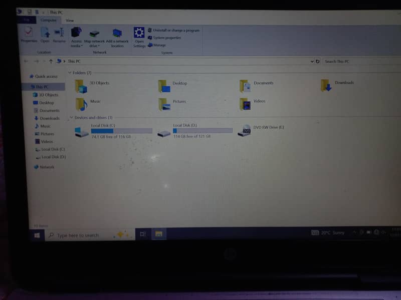Open the Access media dropdown
The height and width of the screenshot is (300, 401).
pyautogui.click(x=77, y=37)
